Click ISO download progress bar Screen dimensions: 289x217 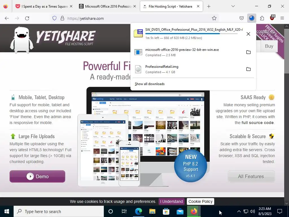(x=191, y=34)
